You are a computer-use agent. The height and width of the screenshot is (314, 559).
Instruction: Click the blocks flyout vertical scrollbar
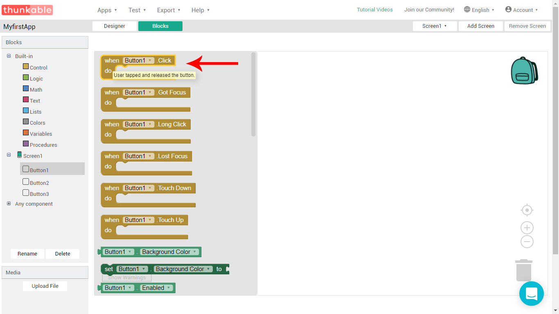click(x=253, y=94)
